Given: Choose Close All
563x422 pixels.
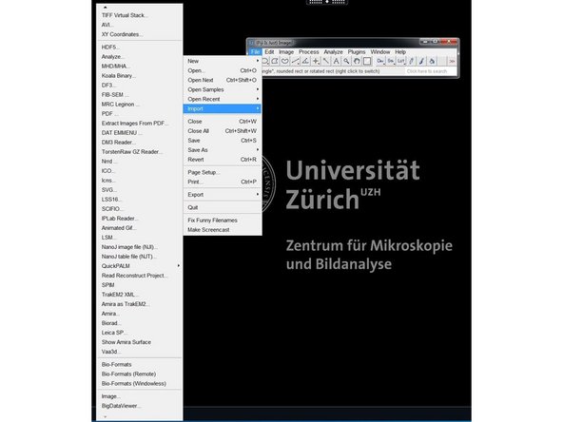Looking at the screenshot, I should click(x=223, y=131).
